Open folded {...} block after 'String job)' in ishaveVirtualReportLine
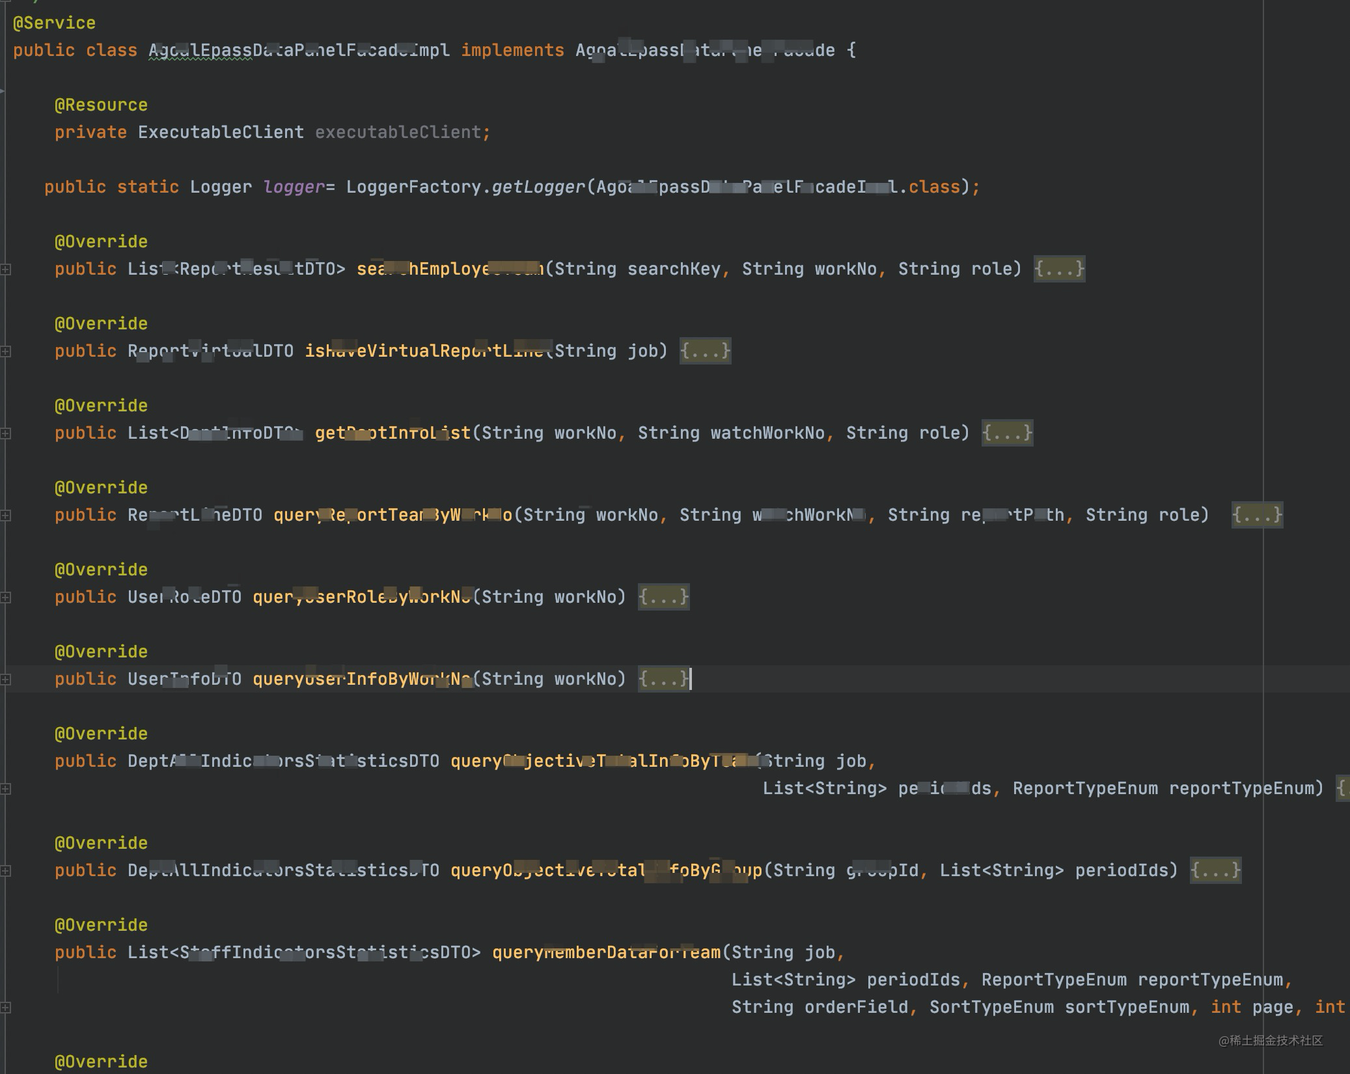The width and height of the screenshot is (1350, 1074). 705,351
